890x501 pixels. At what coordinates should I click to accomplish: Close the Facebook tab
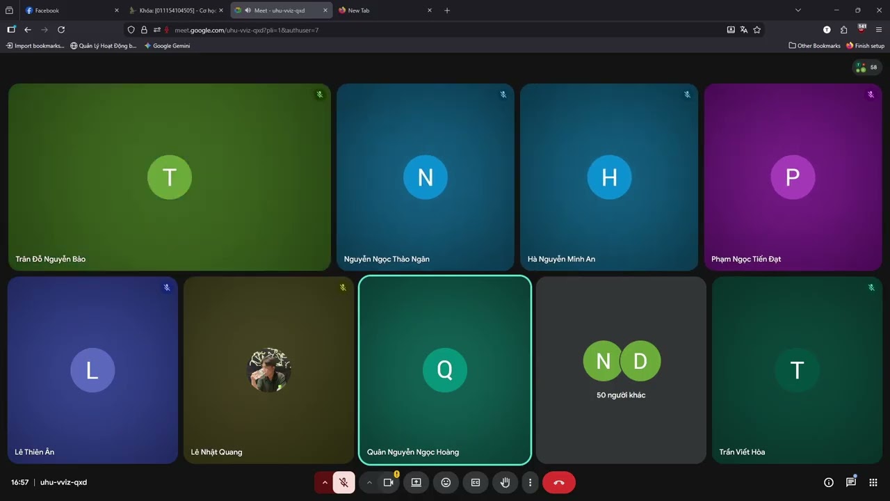point(117,10)
